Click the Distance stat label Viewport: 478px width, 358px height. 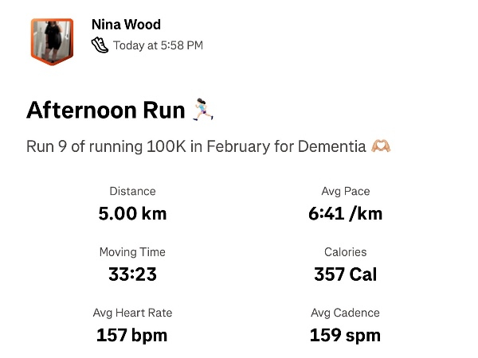132,191
